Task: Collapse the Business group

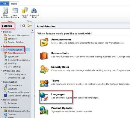Action: 2,32
